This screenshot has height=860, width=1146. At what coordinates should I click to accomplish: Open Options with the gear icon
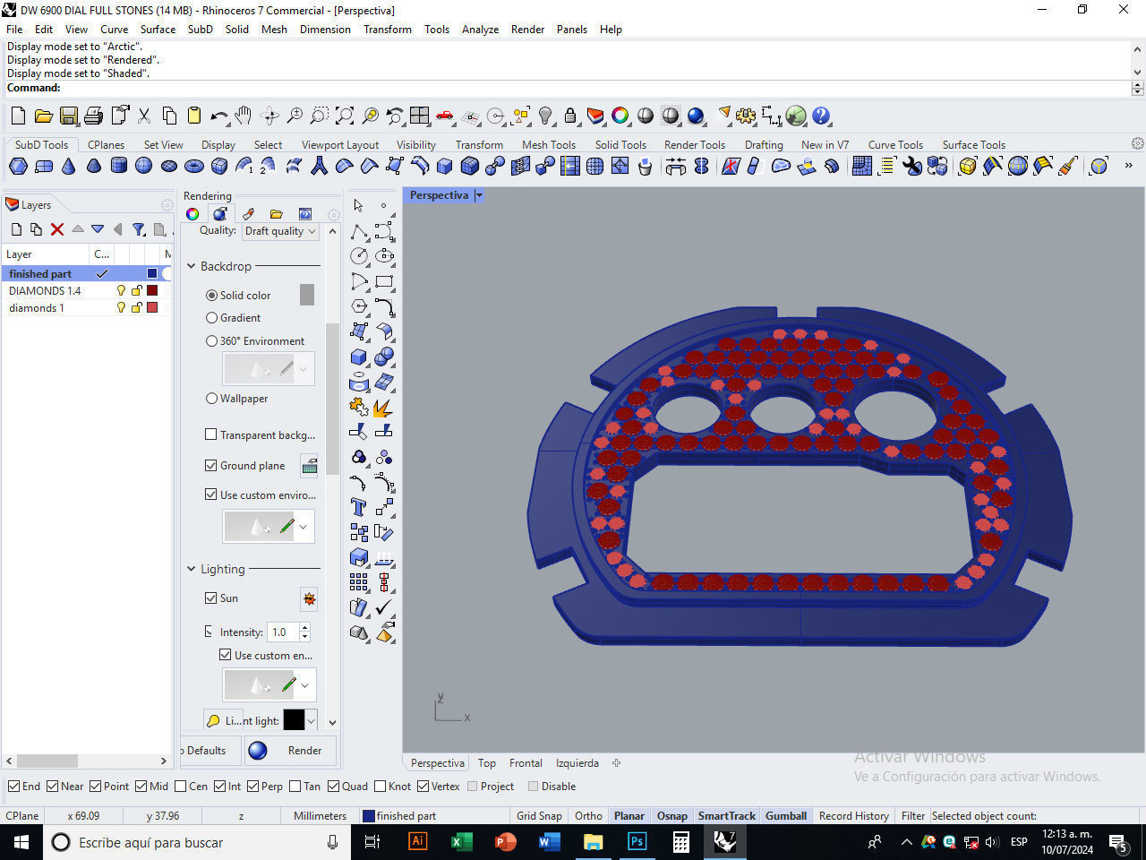[x=746, y=116]
